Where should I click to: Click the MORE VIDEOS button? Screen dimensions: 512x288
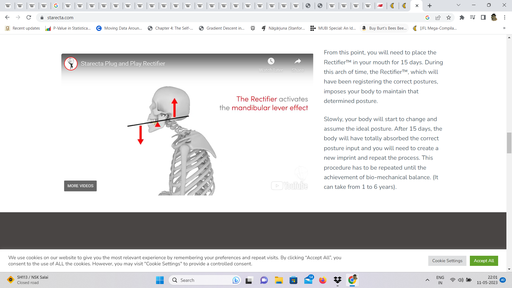pyautogui.click(x=80, y=186)
